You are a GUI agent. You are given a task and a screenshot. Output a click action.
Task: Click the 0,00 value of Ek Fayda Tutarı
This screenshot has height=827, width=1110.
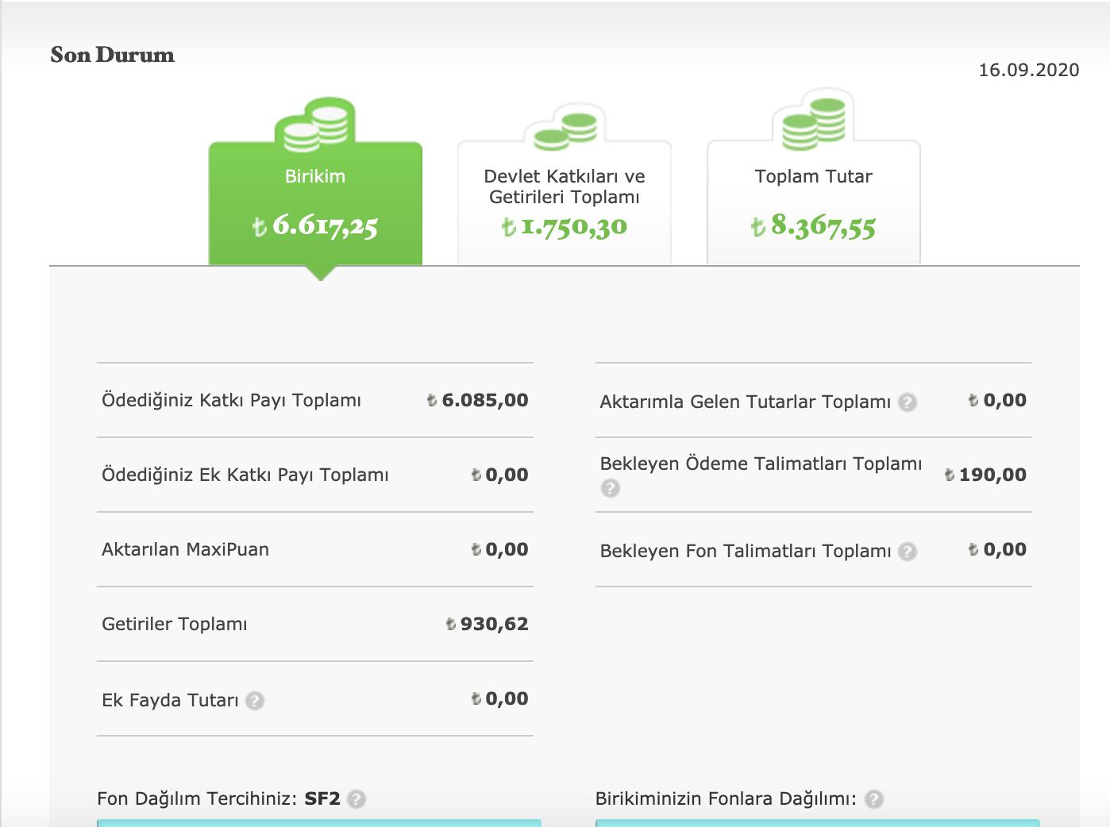[499, 698]
